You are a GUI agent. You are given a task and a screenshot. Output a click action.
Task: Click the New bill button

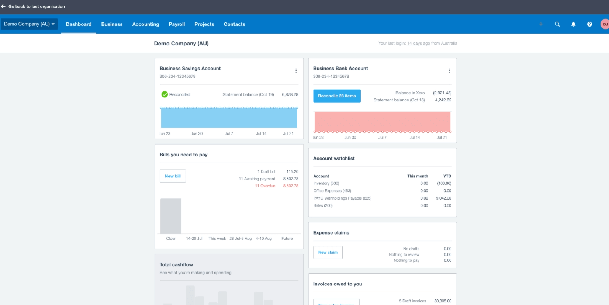[x=173, y=176]
